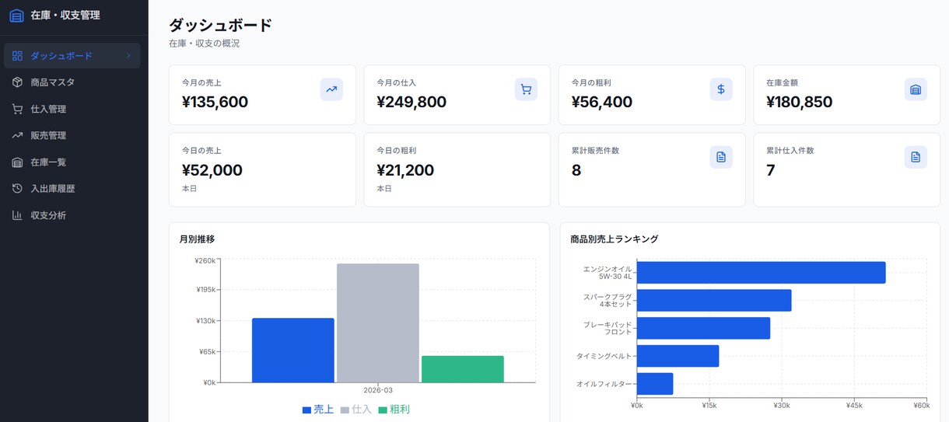Click the 在庫一覧 warehouse icon in sidebar
Viewport: 949px width, 422px height.
pyautogui.click(x=17, y=162)
